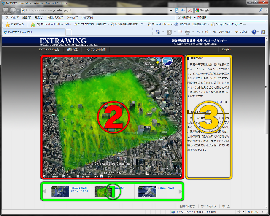Open the Help question mark icon
The height and width of the screenshot is (216, 270).
254,32
